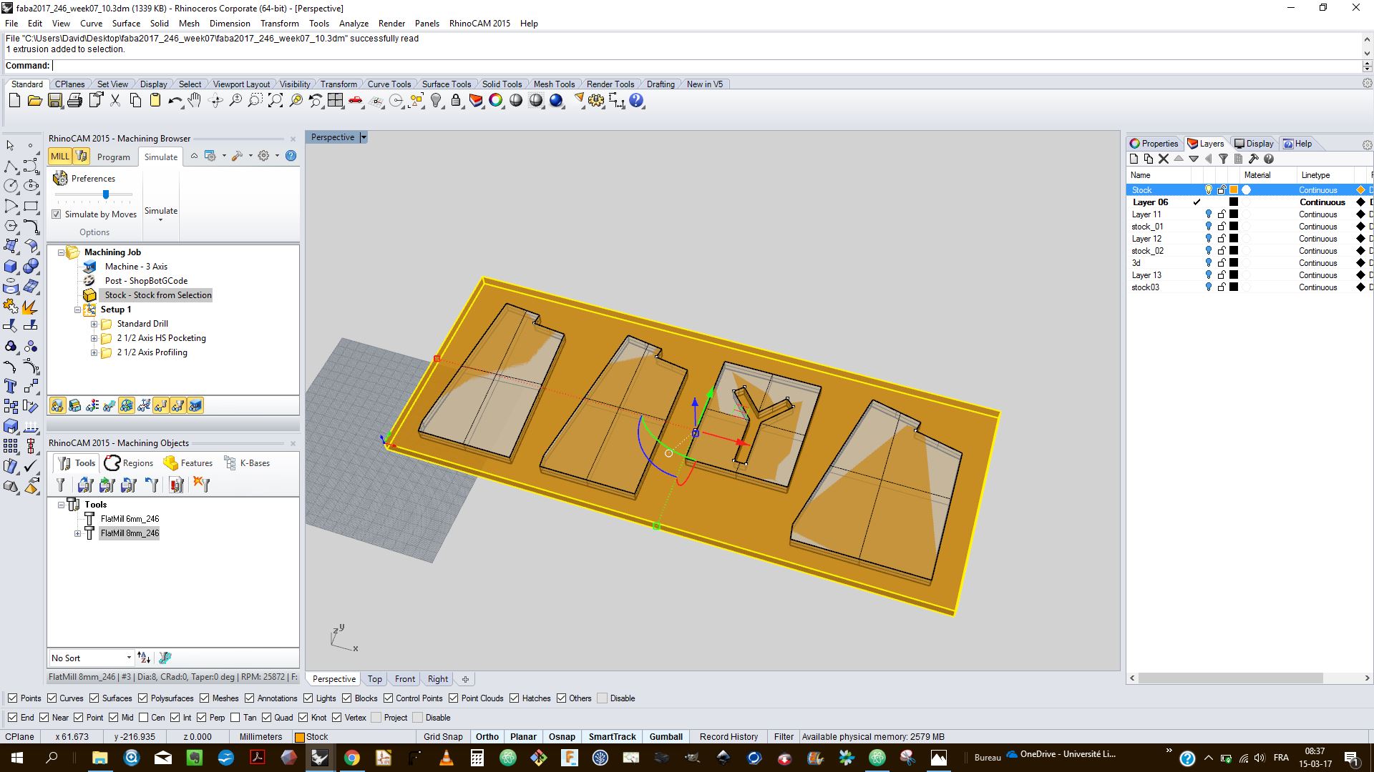Toggle visibility bulb of Layer 11

[1209, 214]
